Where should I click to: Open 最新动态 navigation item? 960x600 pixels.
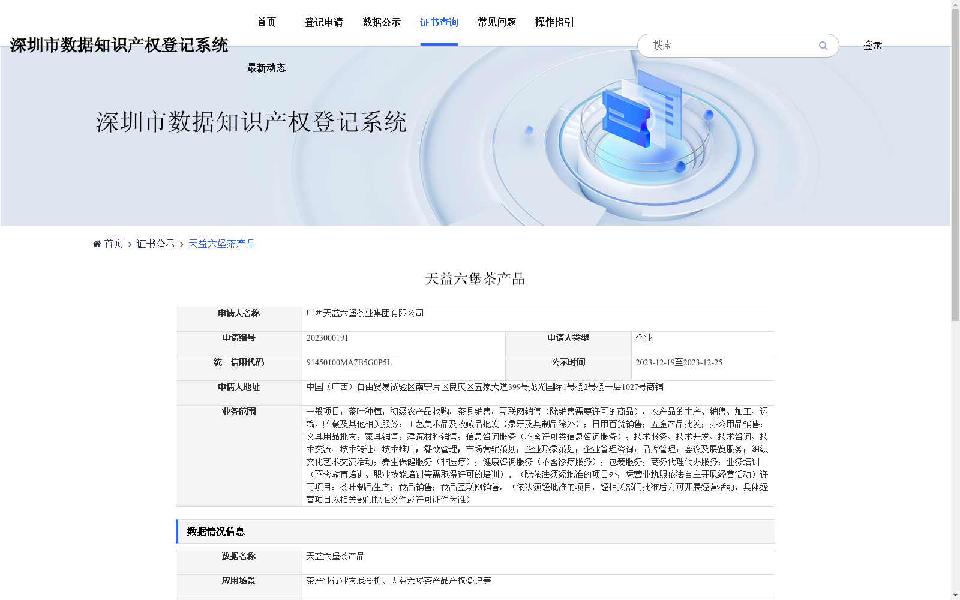click(x=266, y=68)
